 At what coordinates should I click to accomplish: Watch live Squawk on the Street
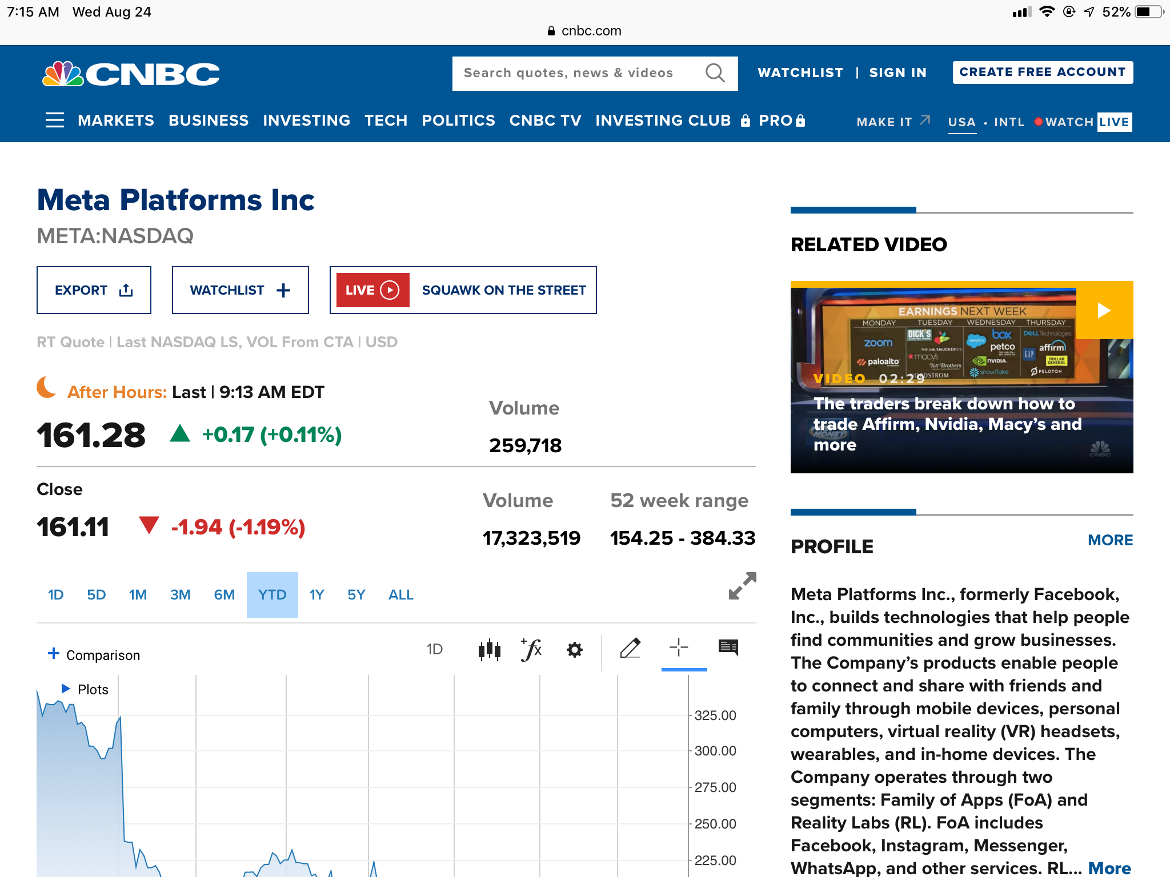tap(463, 290)
